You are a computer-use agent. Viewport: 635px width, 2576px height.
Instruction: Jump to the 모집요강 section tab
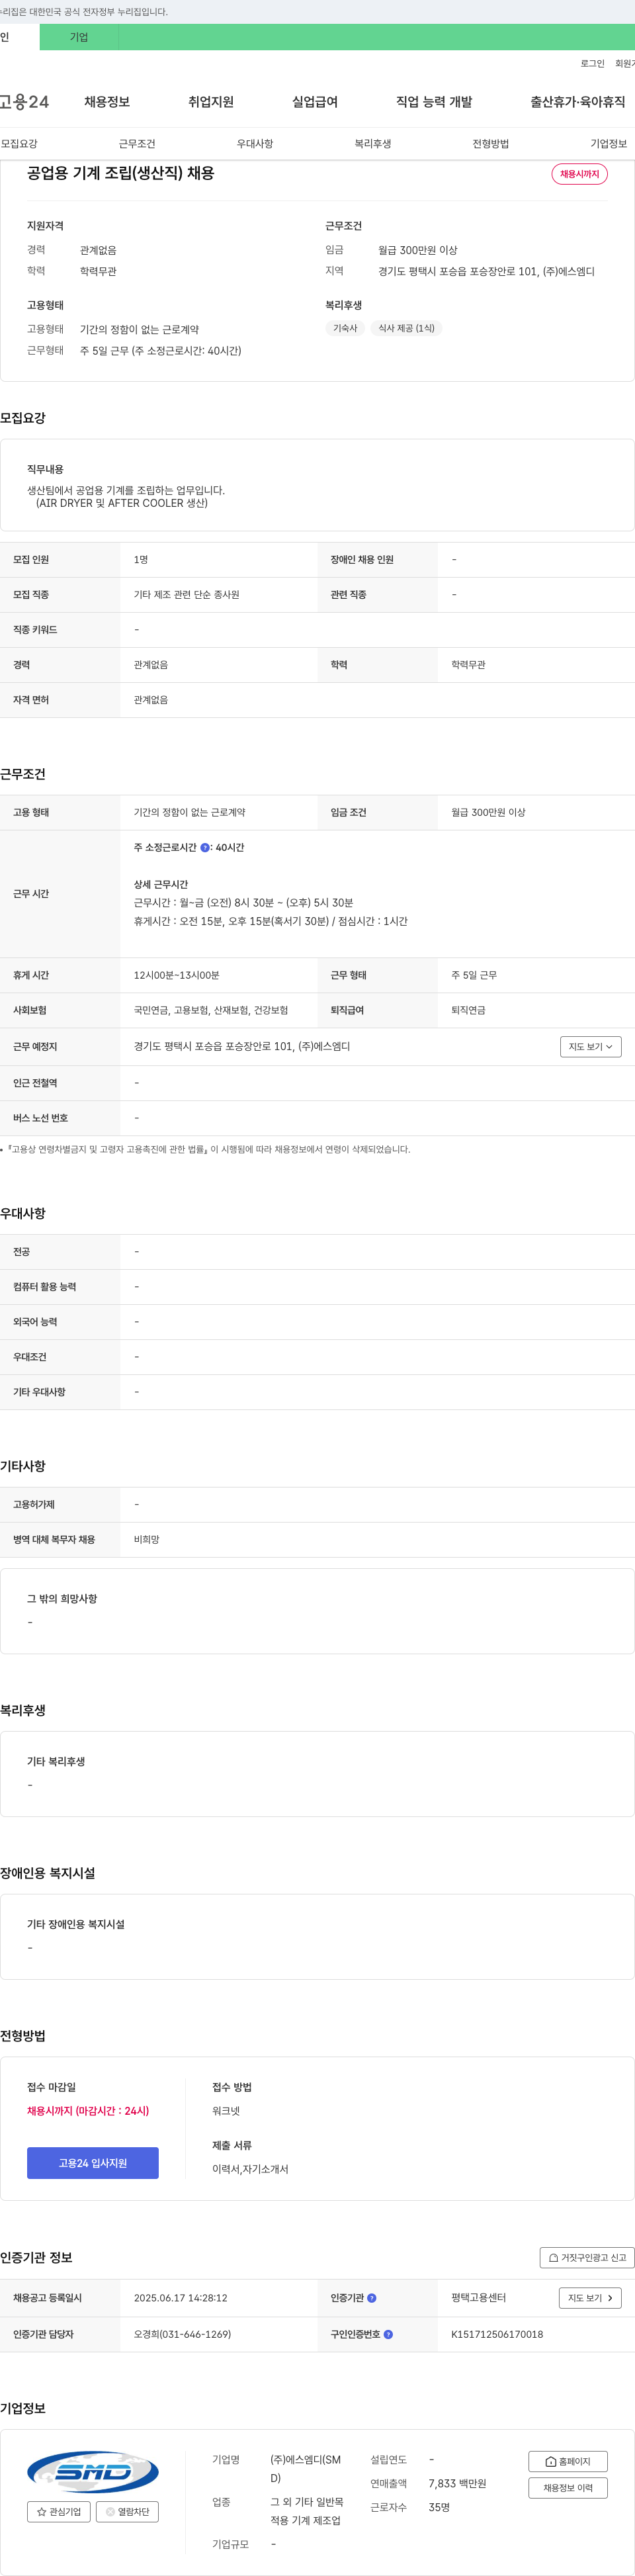tap(19, 144)
